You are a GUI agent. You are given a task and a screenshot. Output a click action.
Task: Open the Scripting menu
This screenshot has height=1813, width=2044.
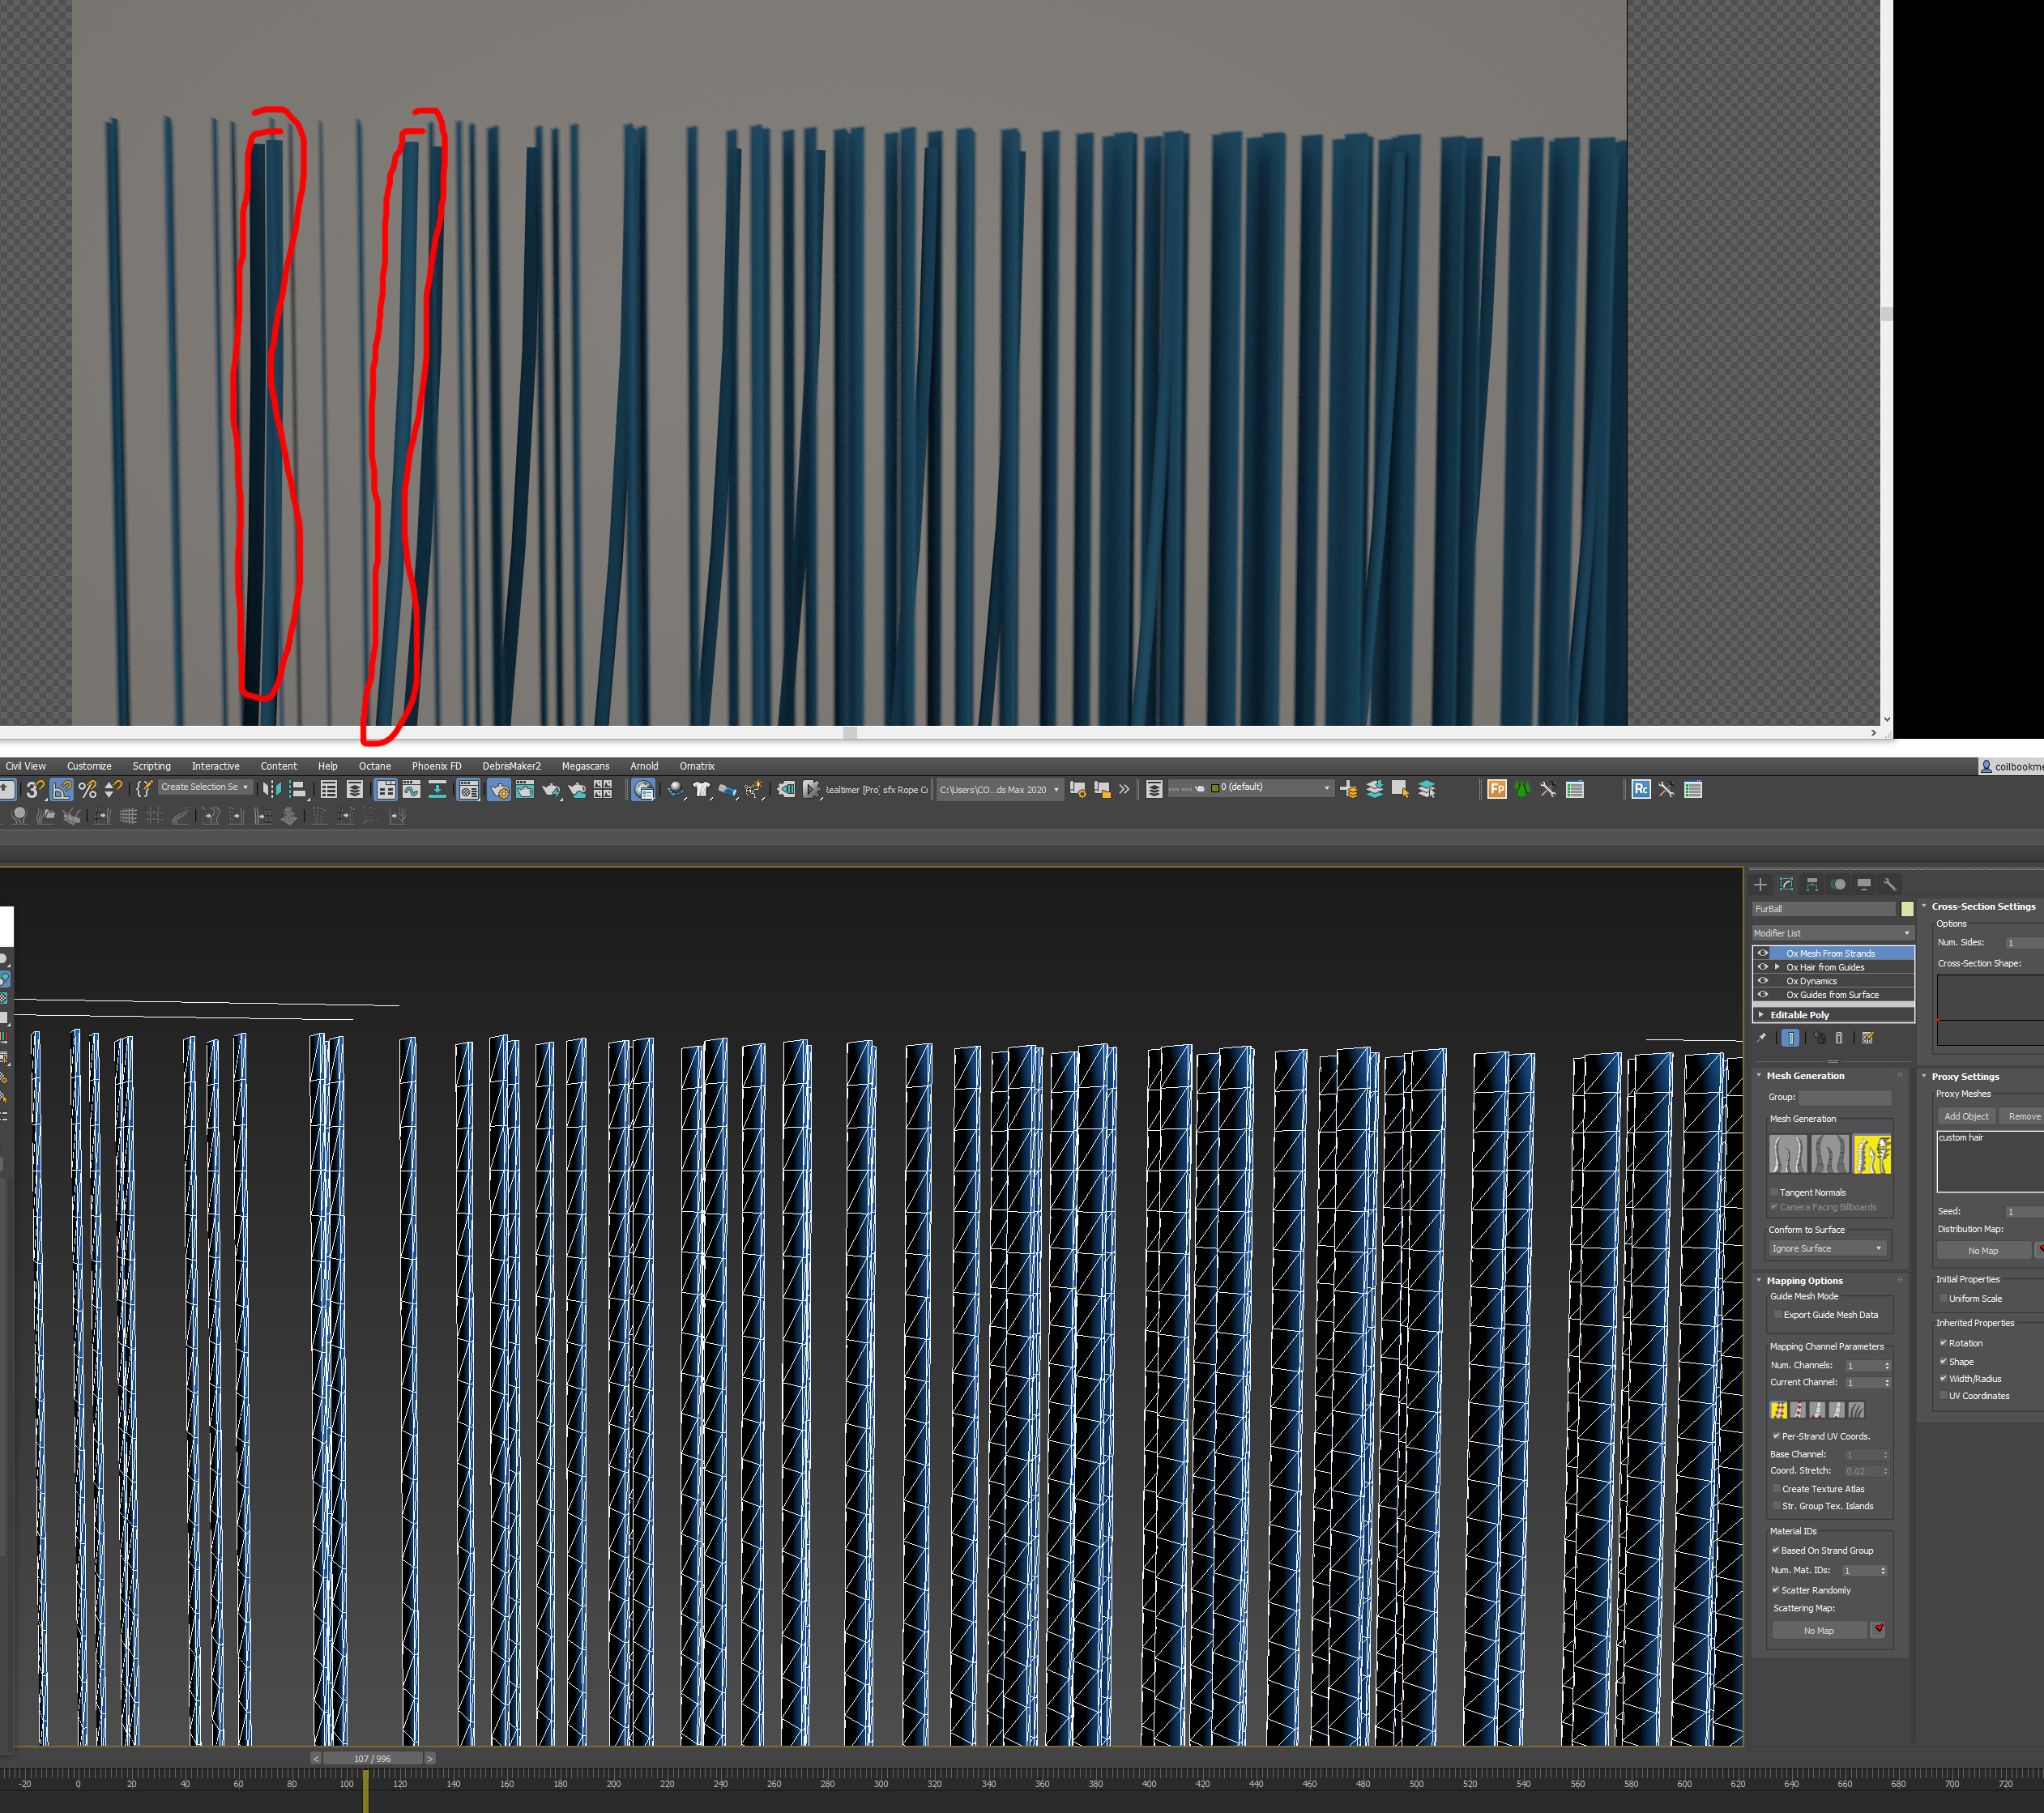pyautogui.click(x=151, y=766)
